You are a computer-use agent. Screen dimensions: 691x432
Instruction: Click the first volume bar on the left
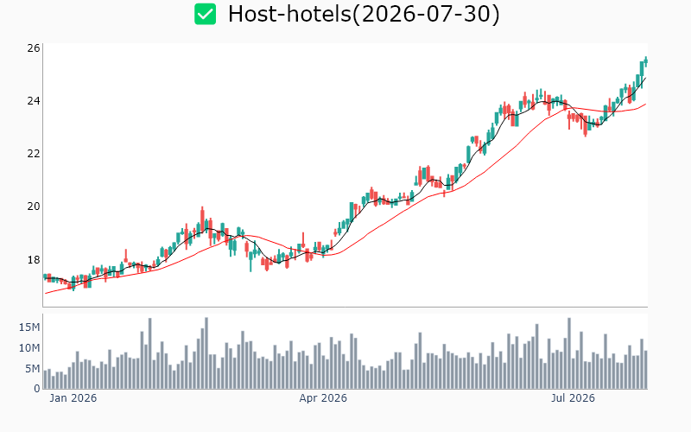click(45, 379)
